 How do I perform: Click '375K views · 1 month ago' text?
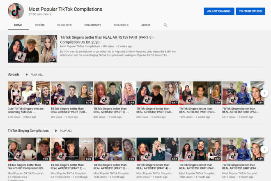click(x=152, y=177)
